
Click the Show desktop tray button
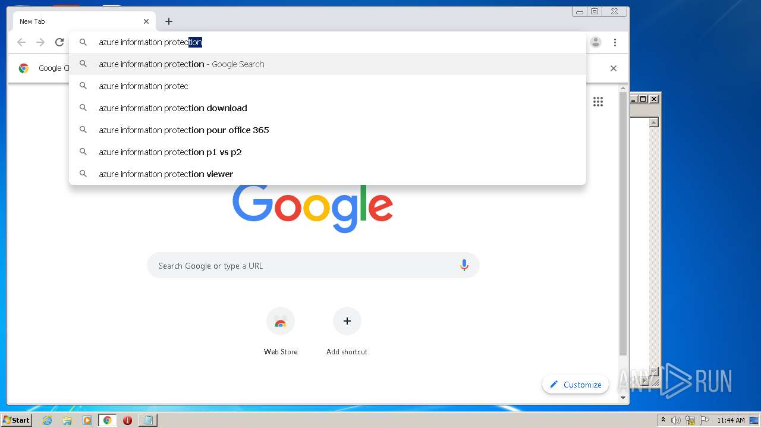point(754,420)
